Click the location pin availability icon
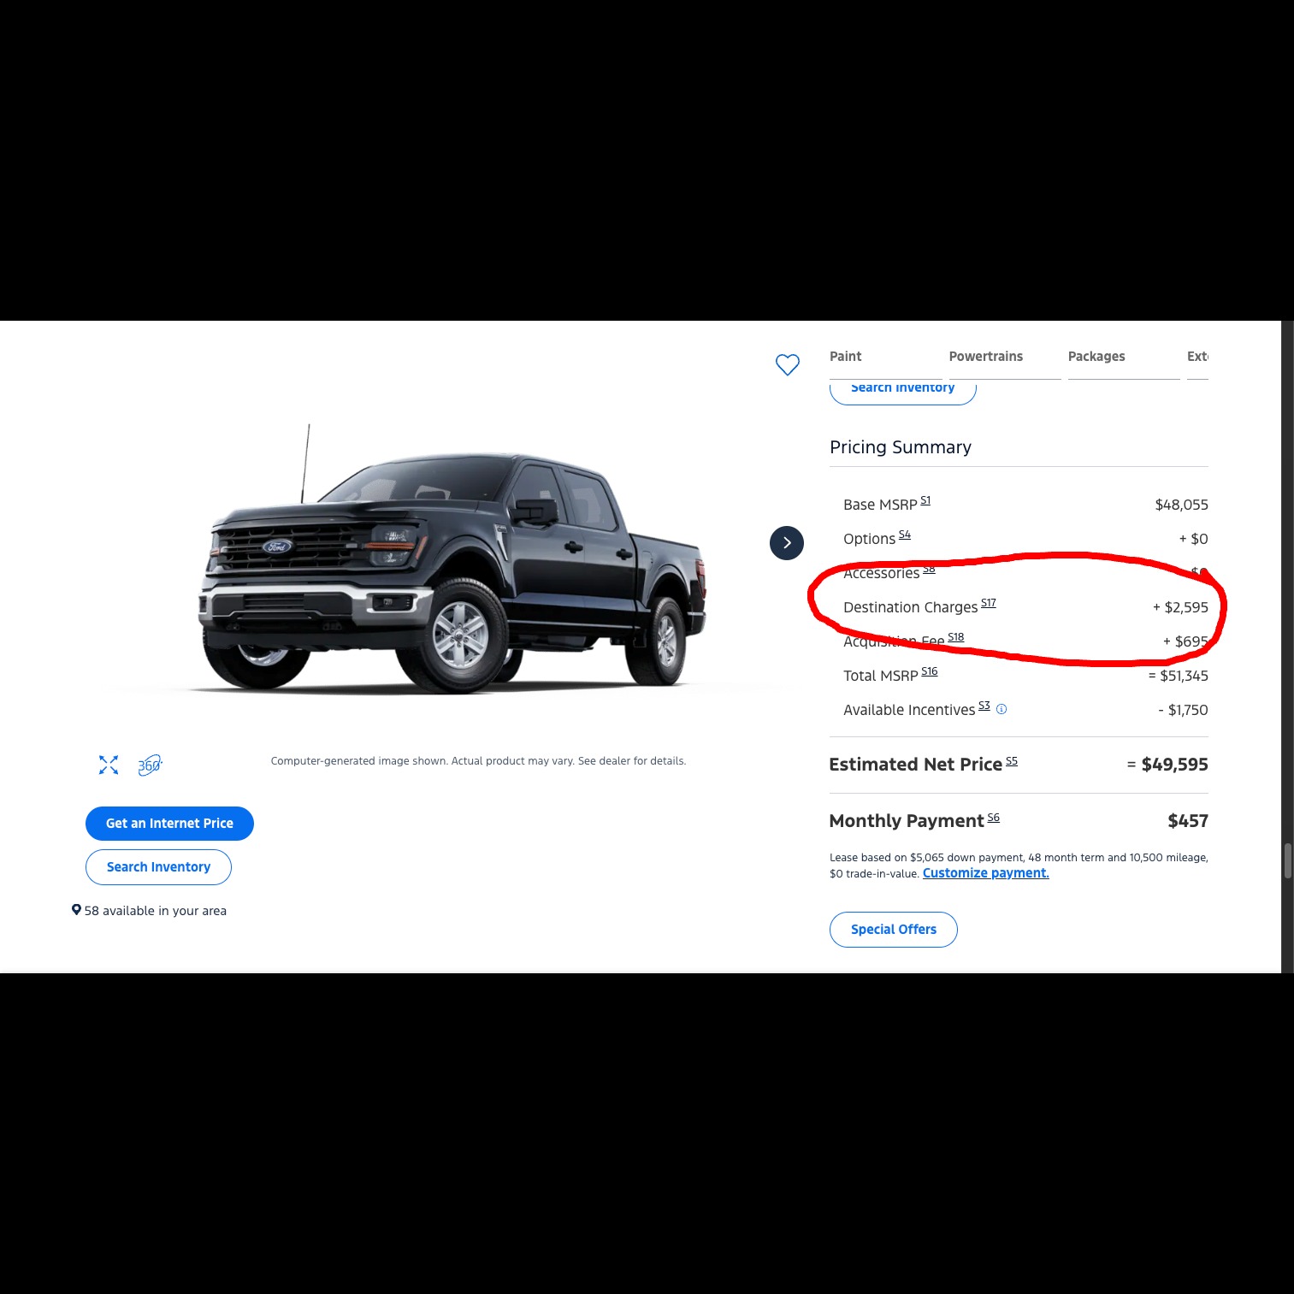The height and width of the screenshot is (1294, 1294). click(x=76, y=910)
